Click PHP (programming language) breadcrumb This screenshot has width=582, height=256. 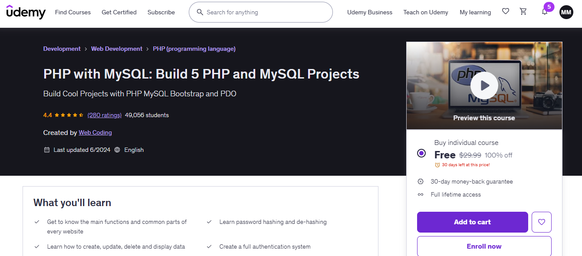click(x=194, y=49)
